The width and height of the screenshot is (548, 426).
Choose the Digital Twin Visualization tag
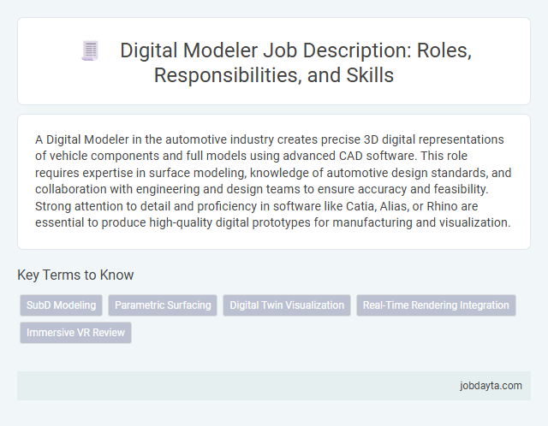[x=287, y=305]
